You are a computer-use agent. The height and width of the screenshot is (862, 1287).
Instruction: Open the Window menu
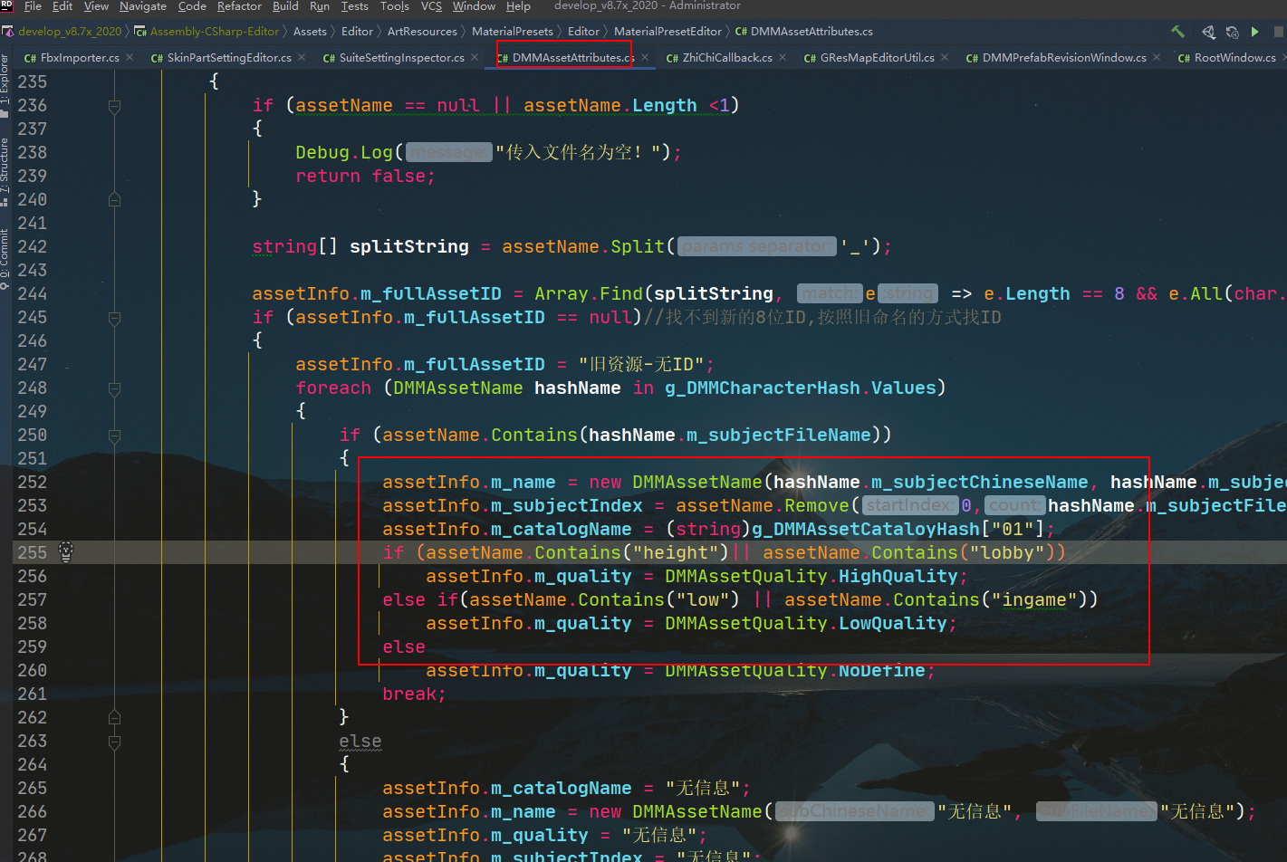pyautogui.click(x=474, y=5)
